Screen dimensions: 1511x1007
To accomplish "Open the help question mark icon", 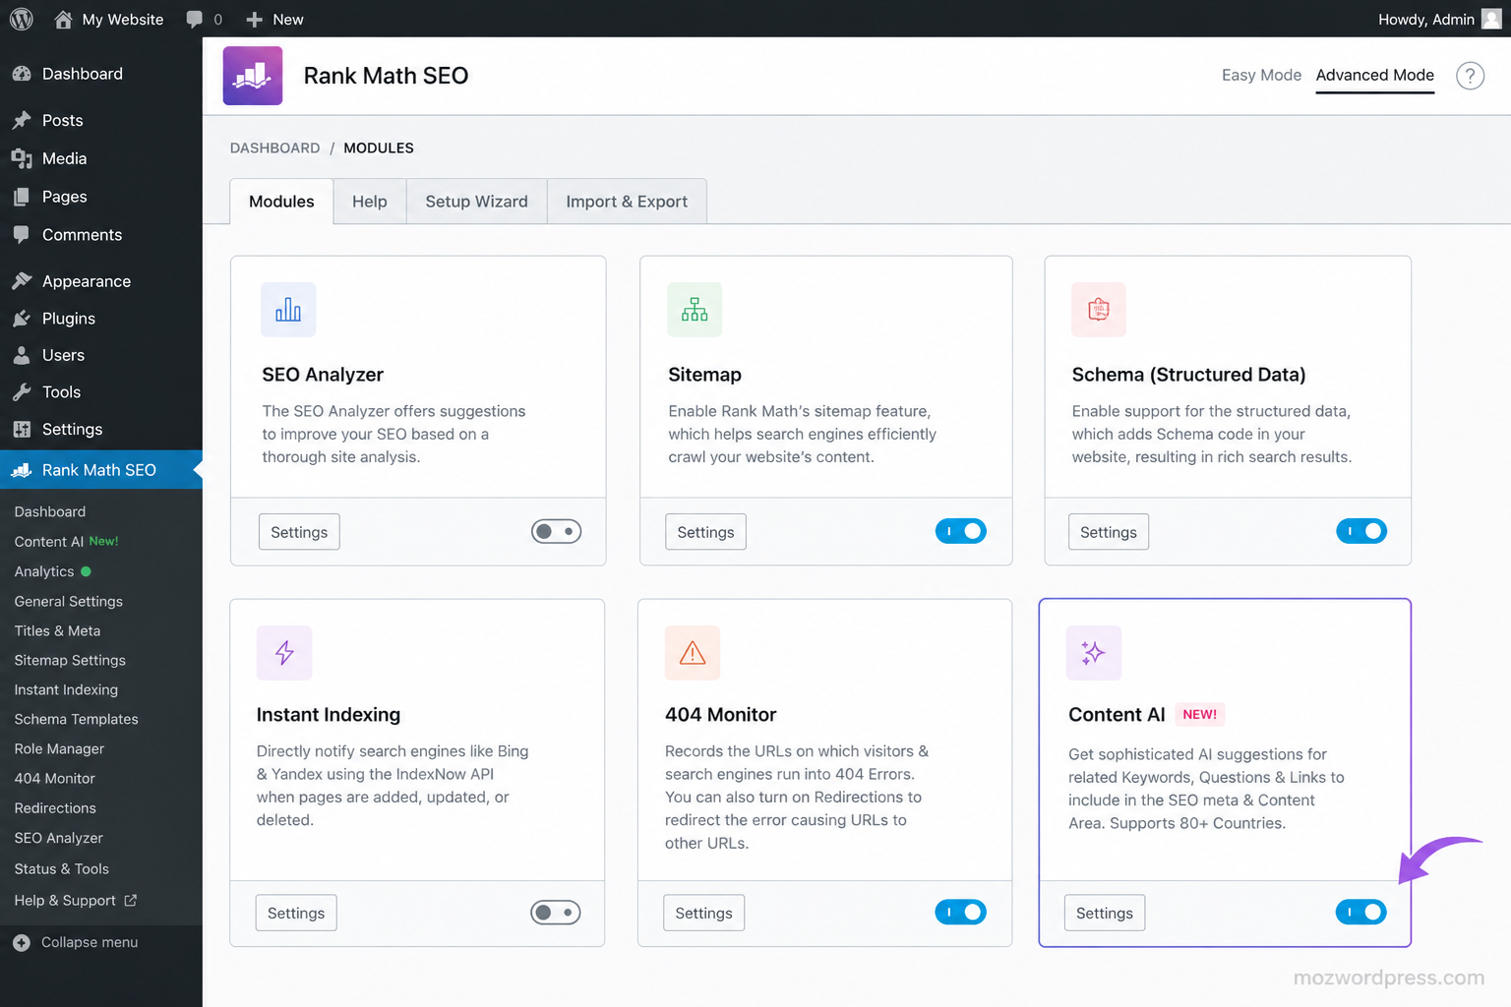I will (1470, 76).
